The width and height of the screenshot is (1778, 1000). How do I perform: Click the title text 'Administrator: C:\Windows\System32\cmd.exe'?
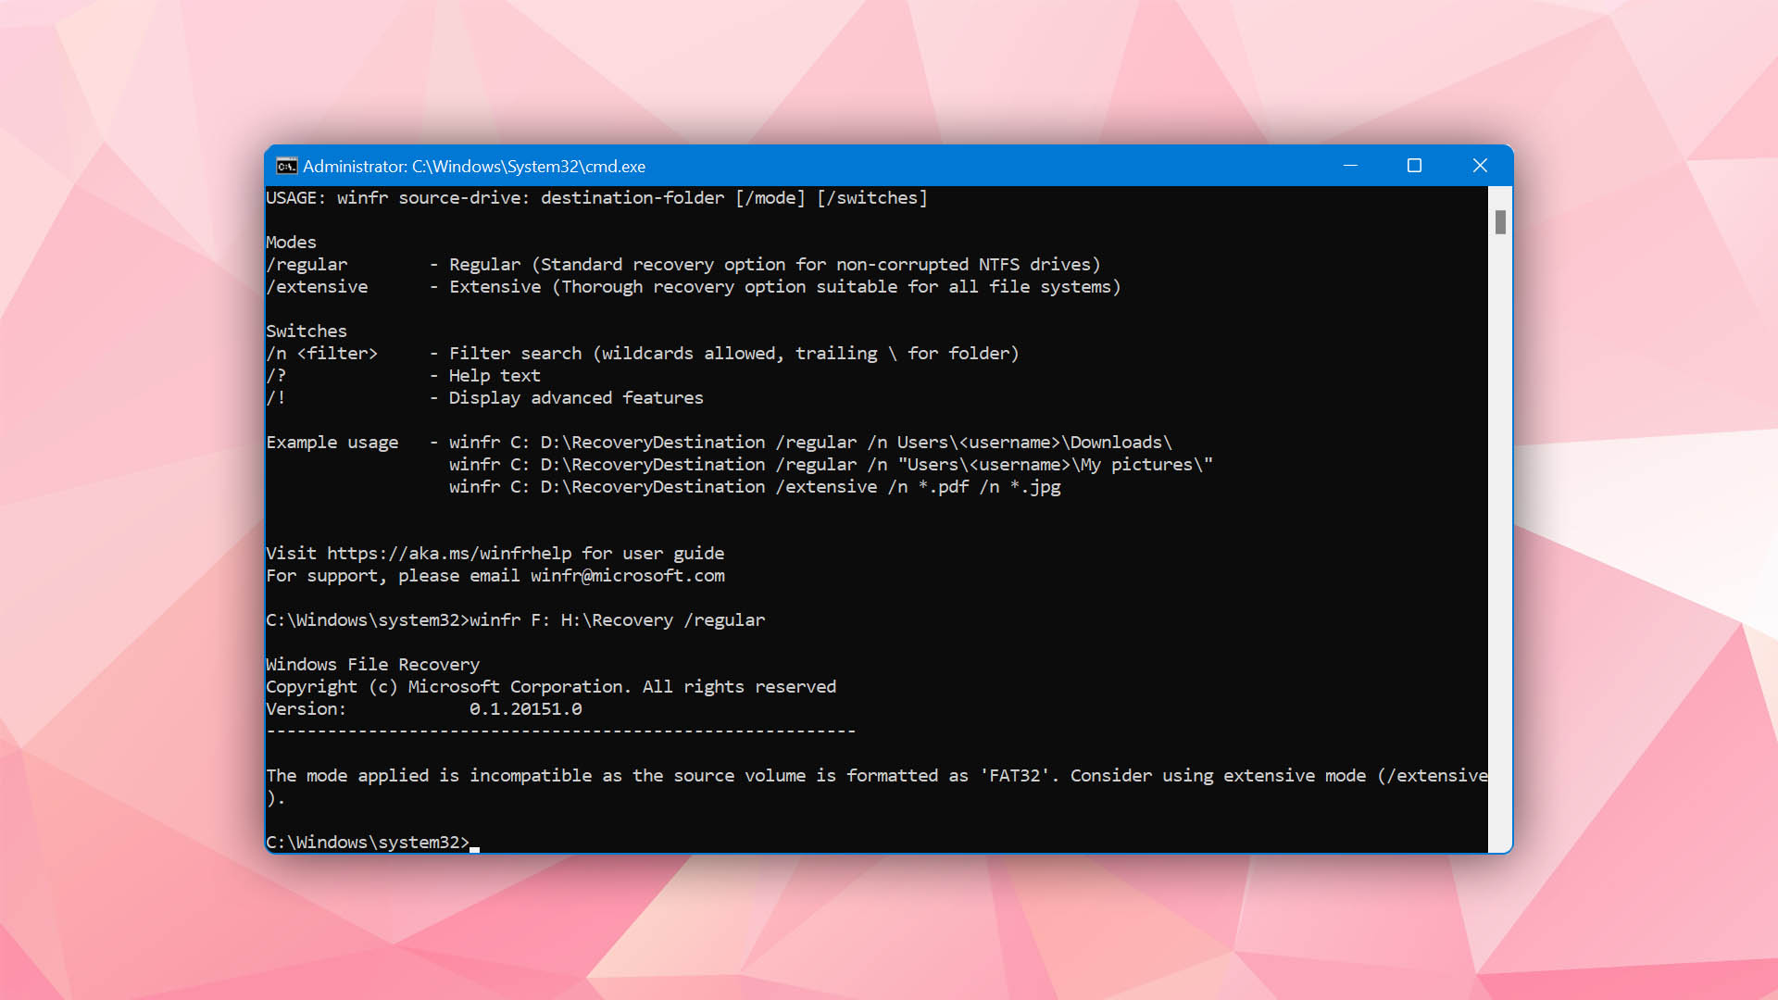click(x=474, y=167)
